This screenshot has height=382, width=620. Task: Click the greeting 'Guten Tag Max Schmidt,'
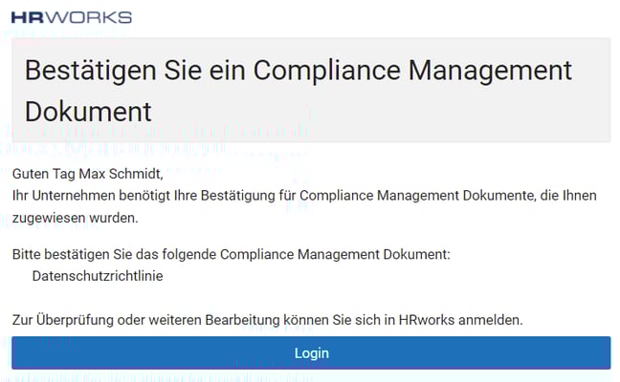(x=87, y=174)
